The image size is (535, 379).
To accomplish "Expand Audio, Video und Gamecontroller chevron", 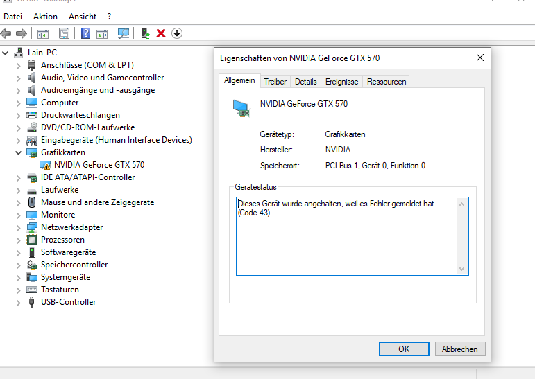I will pos(19,78).
